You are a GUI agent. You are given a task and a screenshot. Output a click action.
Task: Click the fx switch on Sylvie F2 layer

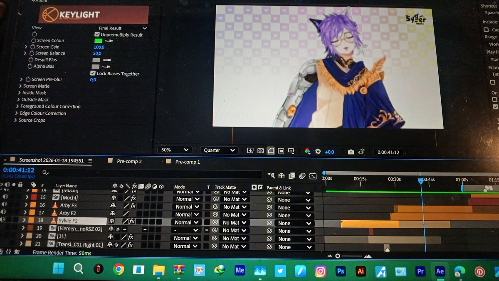coord(132,222)
